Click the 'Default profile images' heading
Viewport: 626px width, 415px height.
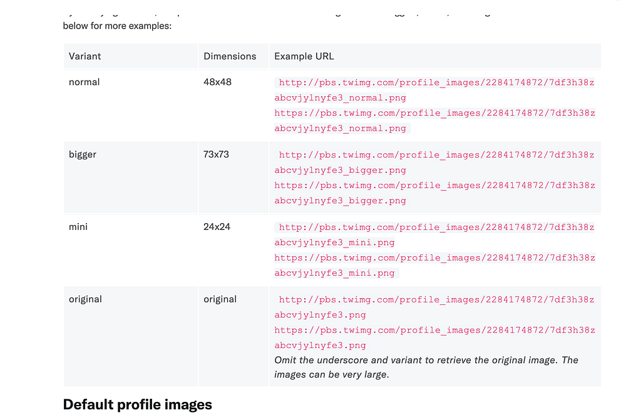click(x=138, y=404)
